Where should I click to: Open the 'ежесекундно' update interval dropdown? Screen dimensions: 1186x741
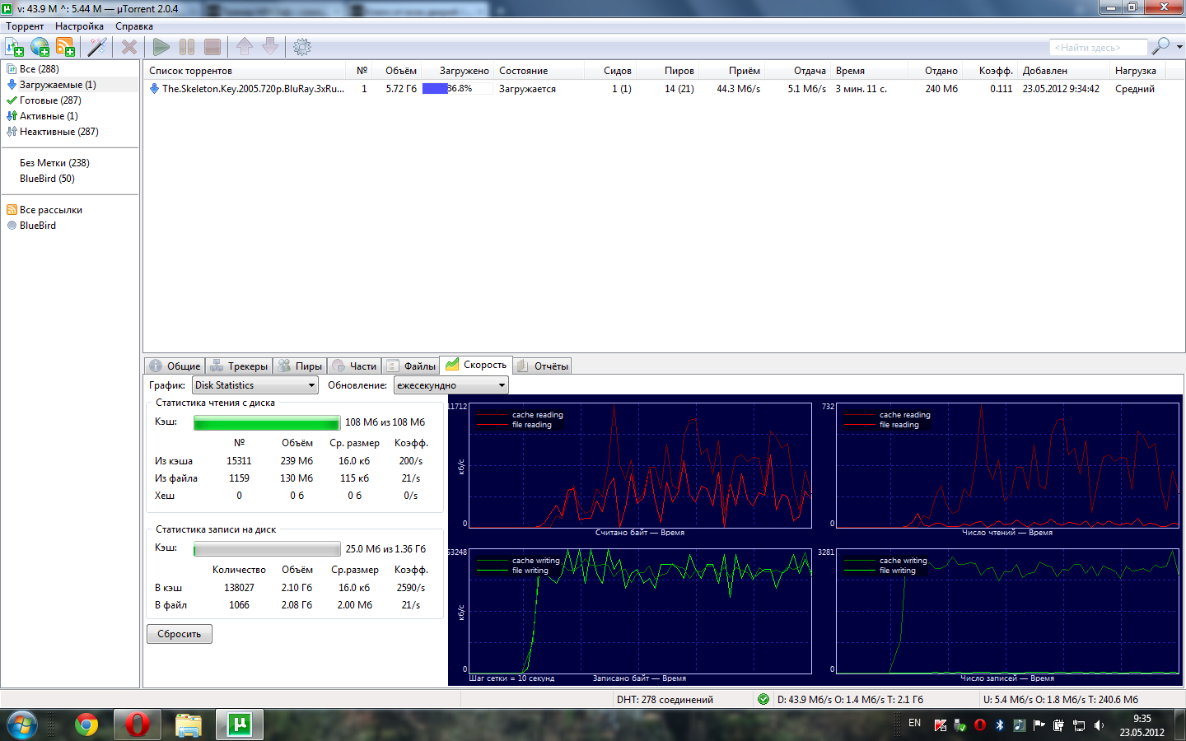coord(451,385)
